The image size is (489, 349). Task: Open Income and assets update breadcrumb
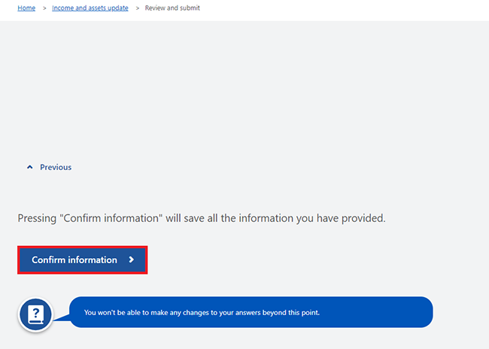click(90, 8)
